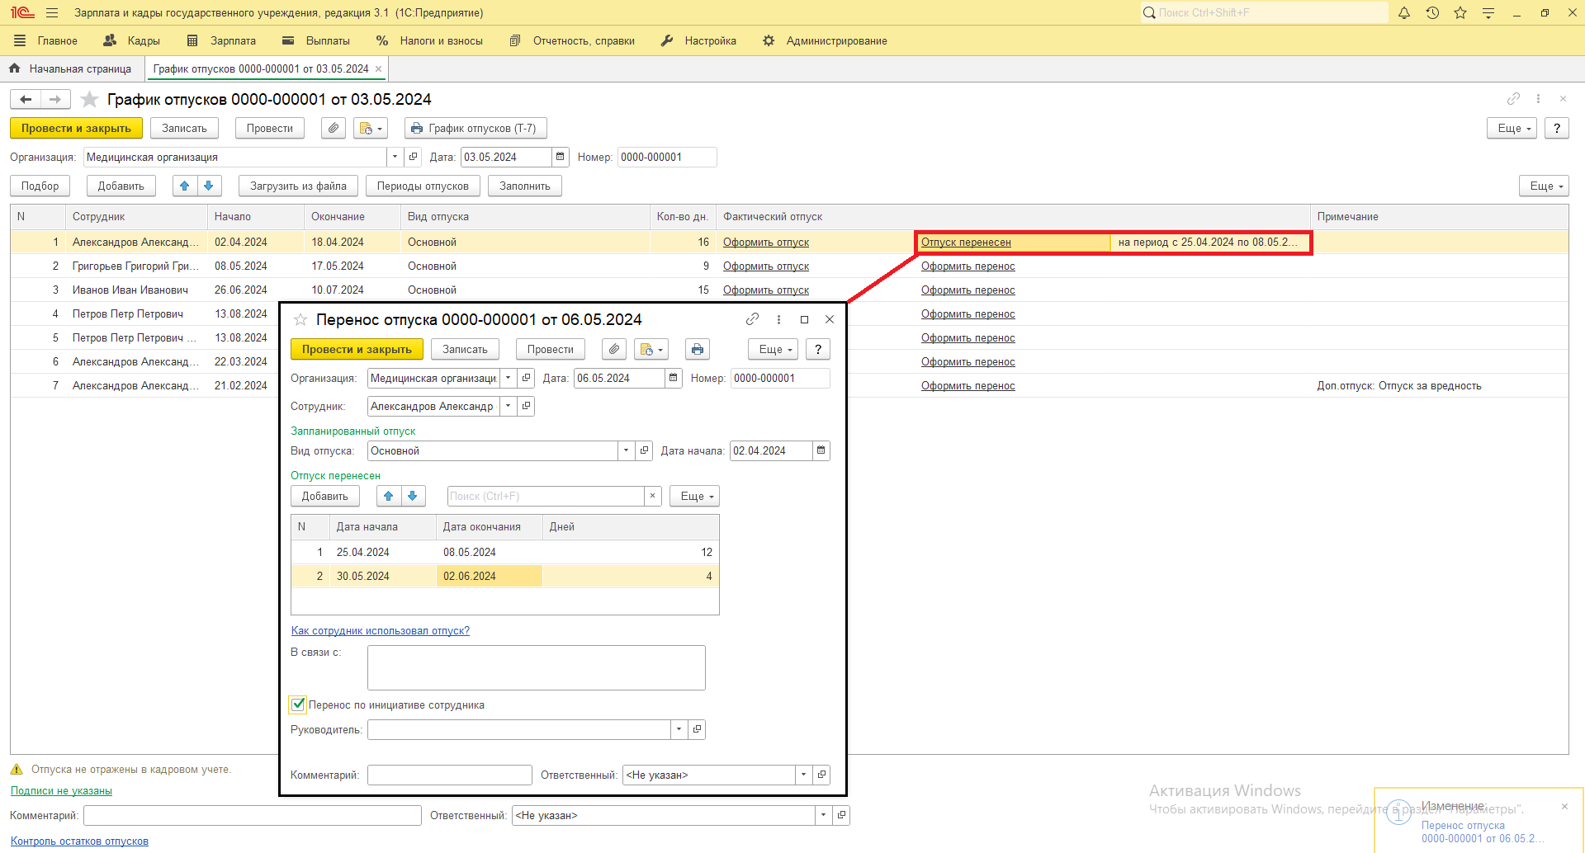This screenshot has width=1585, height=853.
Task: Go back with the left arrow navigation button
Action: click(26, 100)
